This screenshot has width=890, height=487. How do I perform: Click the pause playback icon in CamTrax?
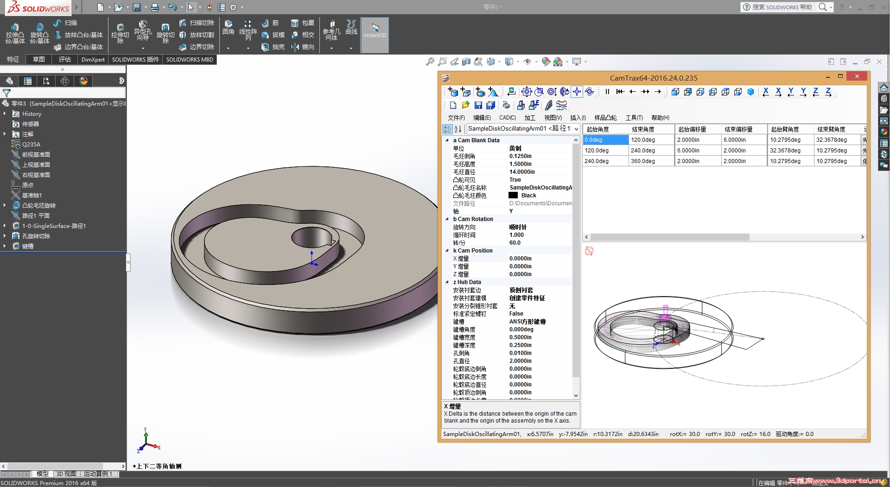pos(608,92)
